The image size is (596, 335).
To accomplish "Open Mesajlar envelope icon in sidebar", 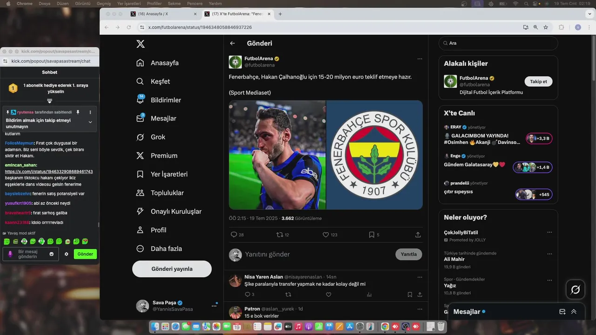I will [x=140, y=118].
